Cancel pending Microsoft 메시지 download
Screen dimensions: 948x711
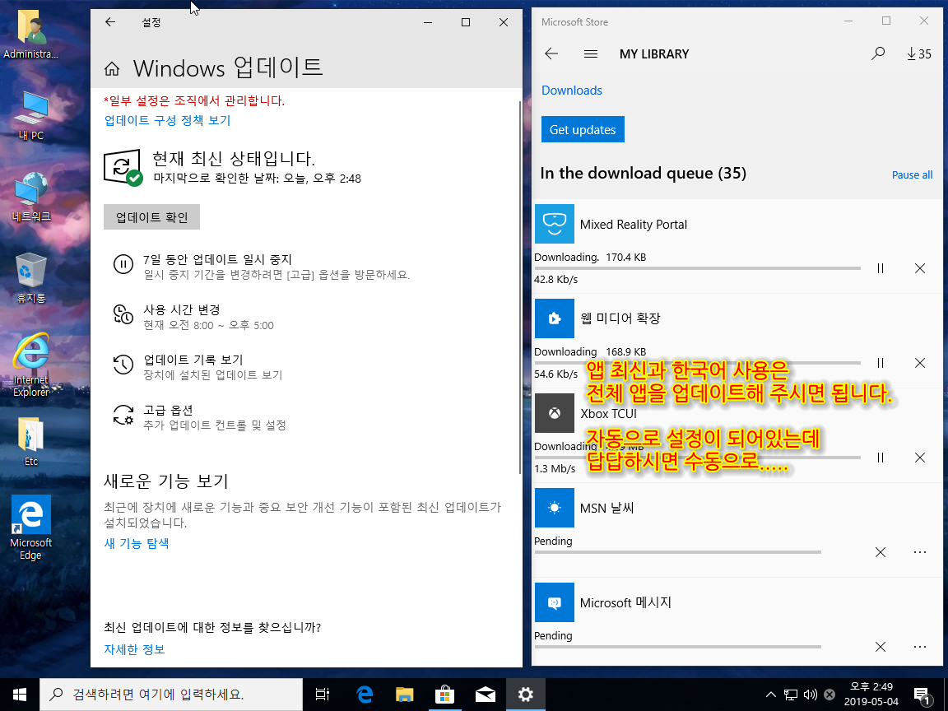(881, 647)
